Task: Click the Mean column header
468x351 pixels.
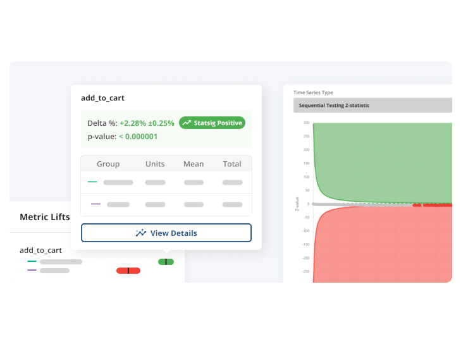Action: pos(194,164)
